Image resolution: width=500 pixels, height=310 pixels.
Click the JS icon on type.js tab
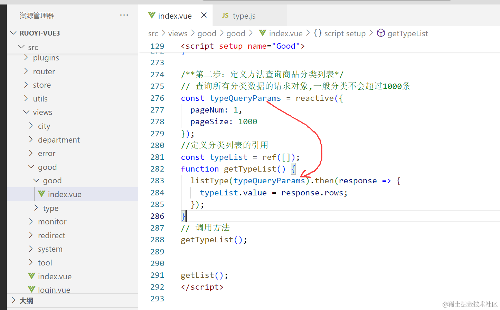point(225,16)
